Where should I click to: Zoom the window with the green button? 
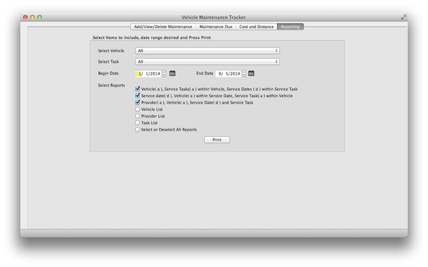[40, 17]
